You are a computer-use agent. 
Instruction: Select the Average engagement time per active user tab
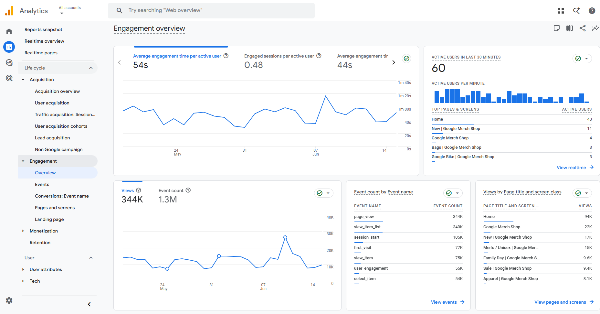coord(180,61)
